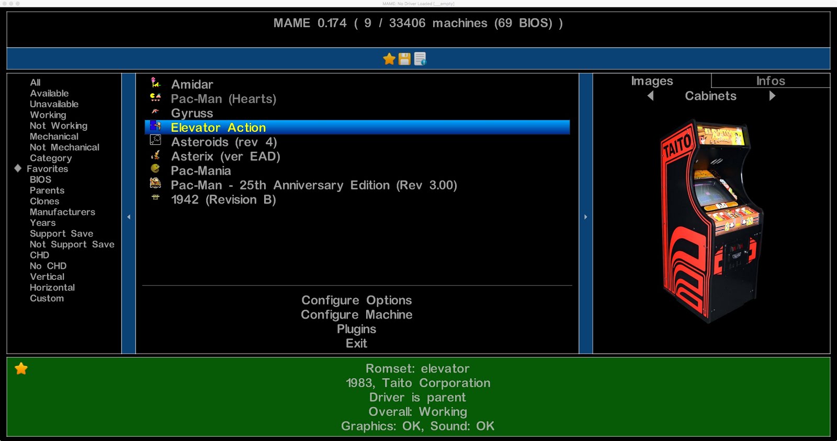Select the Not Mechanical filter
This screenshot has height=441, width=837.
click(x=64, y=148)
